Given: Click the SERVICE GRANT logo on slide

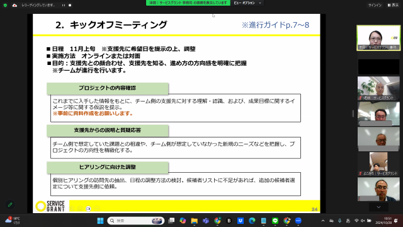Looking at the screenshot, I should click(x=50, y=206).
